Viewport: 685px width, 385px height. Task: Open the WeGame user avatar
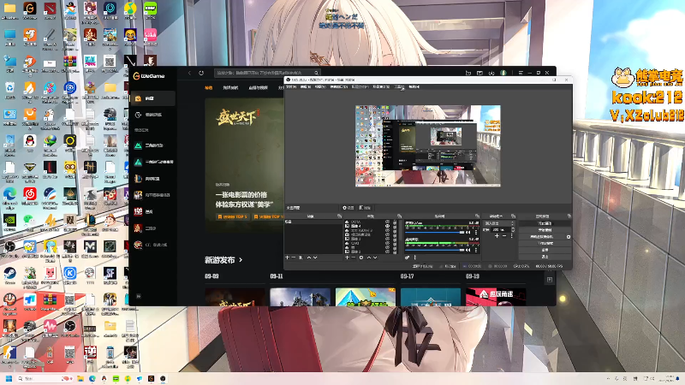503,73
